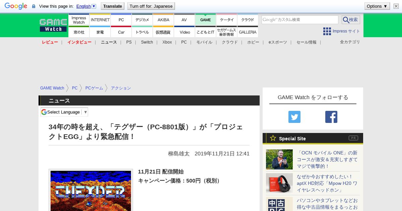Open the ニュース category

point(109,42)
